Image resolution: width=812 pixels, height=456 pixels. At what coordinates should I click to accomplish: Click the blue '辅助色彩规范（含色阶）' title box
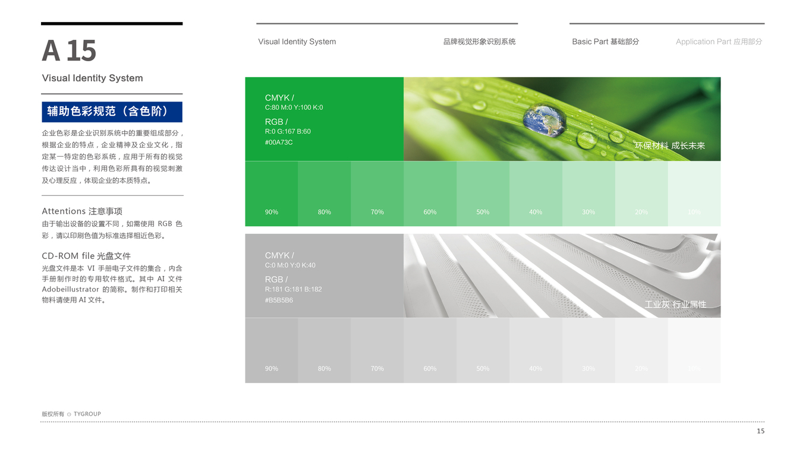pos(112,112)
